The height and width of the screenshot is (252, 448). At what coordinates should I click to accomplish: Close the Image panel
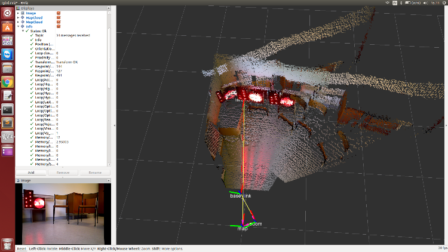pyautogui.click(x=108, y=180)
